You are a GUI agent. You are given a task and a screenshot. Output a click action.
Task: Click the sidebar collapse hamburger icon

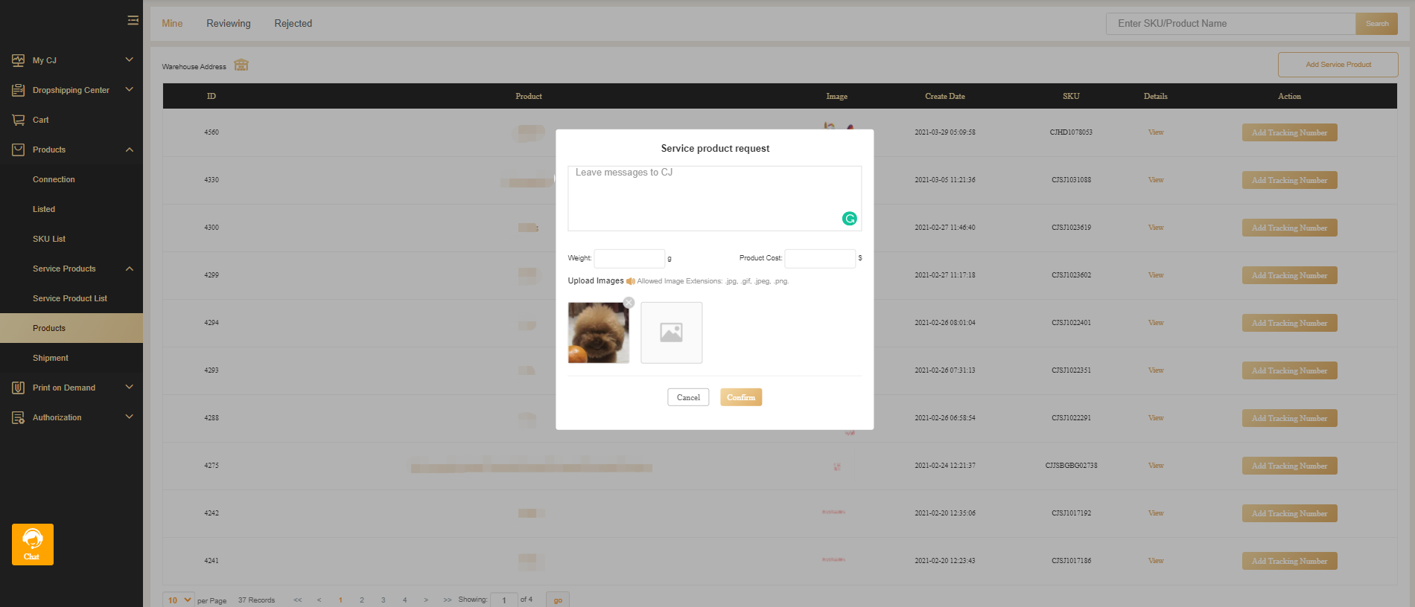[x=133, y=20]
